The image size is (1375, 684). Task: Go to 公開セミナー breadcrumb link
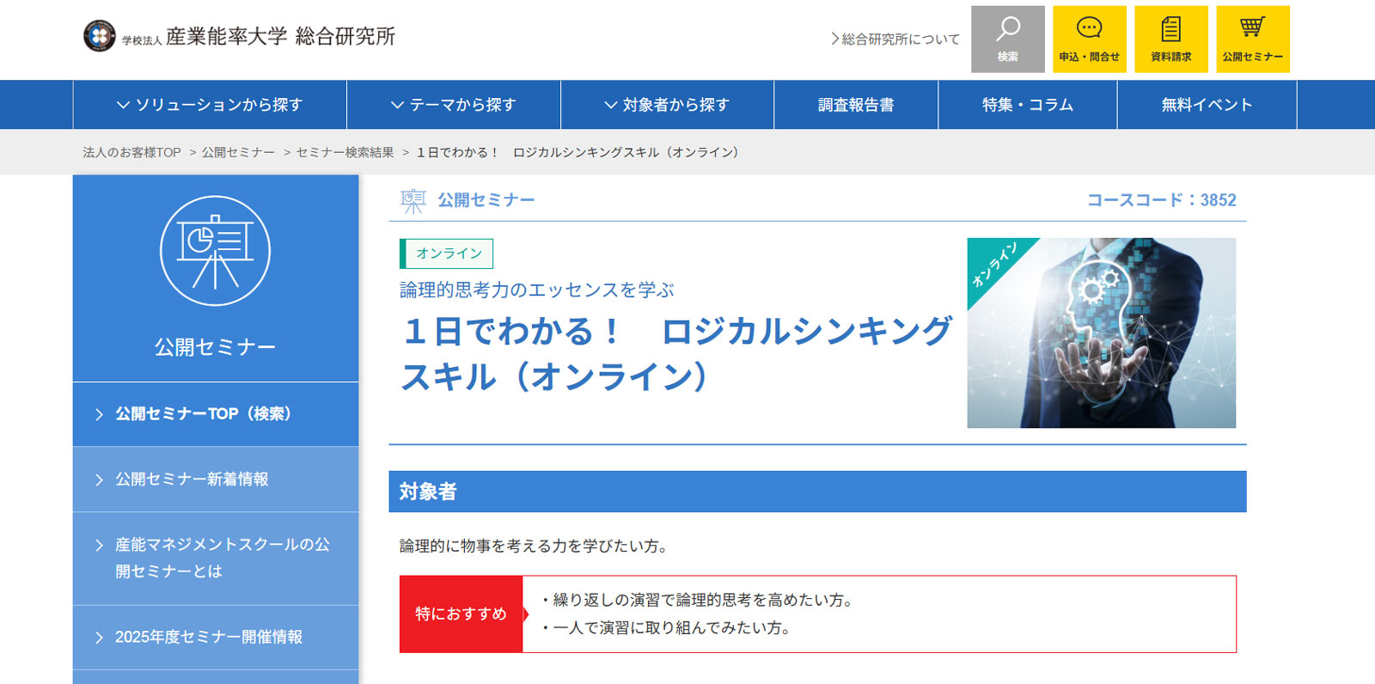(x=238, y=152)
